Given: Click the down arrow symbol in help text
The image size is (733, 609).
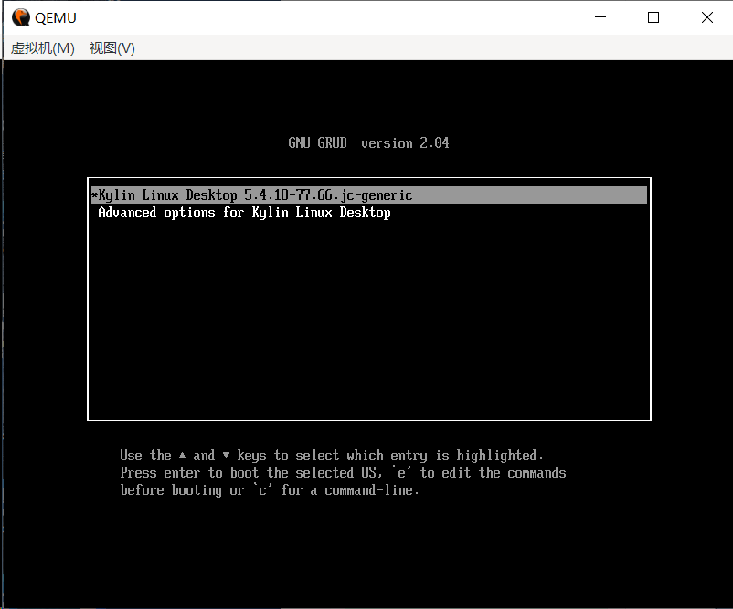Looking at the screenshot, I should (226, 455).
